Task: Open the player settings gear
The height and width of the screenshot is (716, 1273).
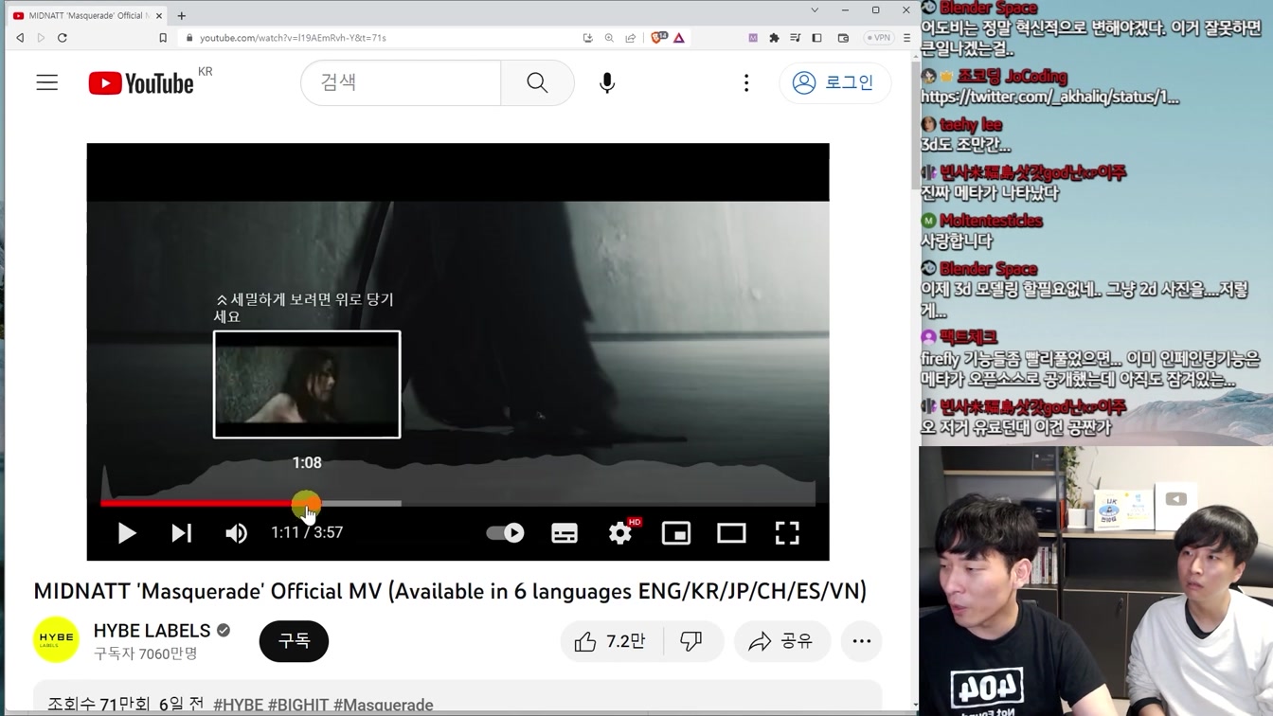Action: [621, 532]
